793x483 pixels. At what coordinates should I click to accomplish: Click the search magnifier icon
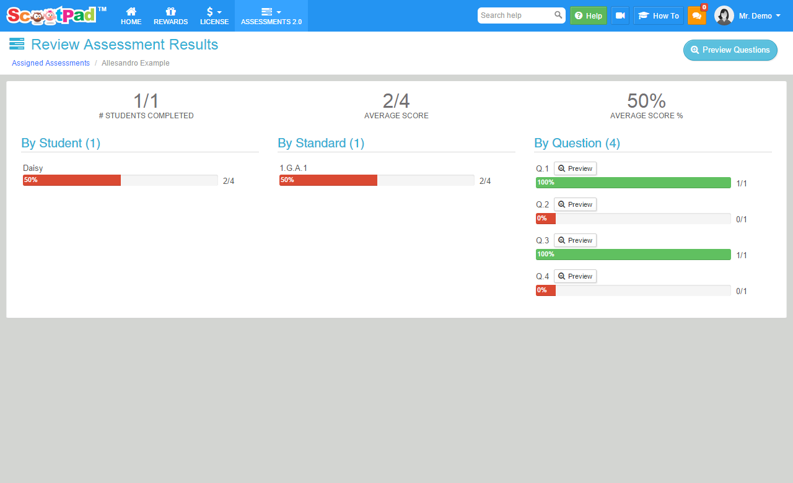pos(558,15)
